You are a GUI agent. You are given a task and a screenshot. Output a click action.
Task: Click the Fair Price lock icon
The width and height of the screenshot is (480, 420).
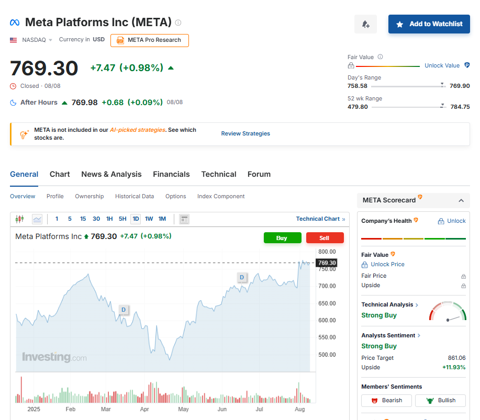pyautogui.click(x=463, y=276)
